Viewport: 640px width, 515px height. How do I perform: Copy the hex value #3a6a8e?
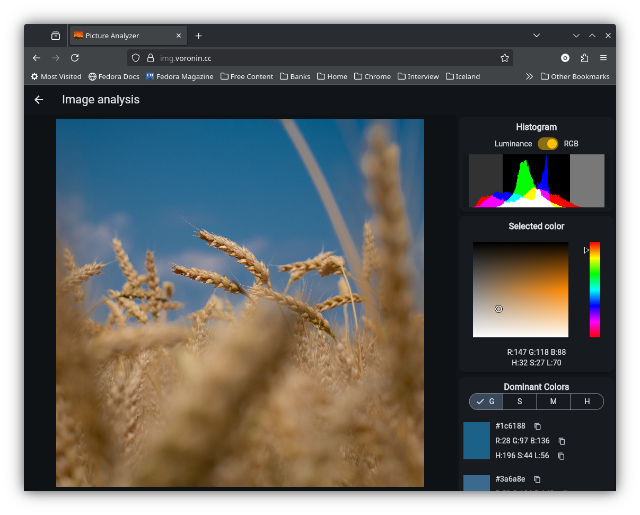pos(537,479)
